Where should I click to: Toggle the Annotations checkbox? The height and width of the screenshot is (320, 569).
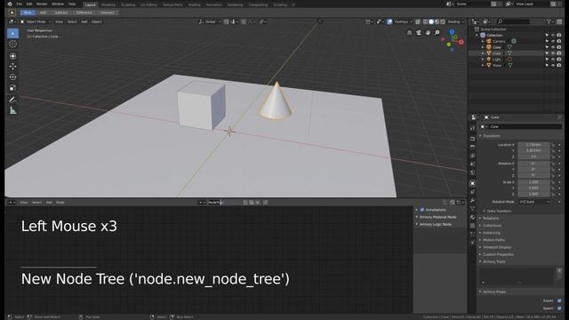point(422,210)
